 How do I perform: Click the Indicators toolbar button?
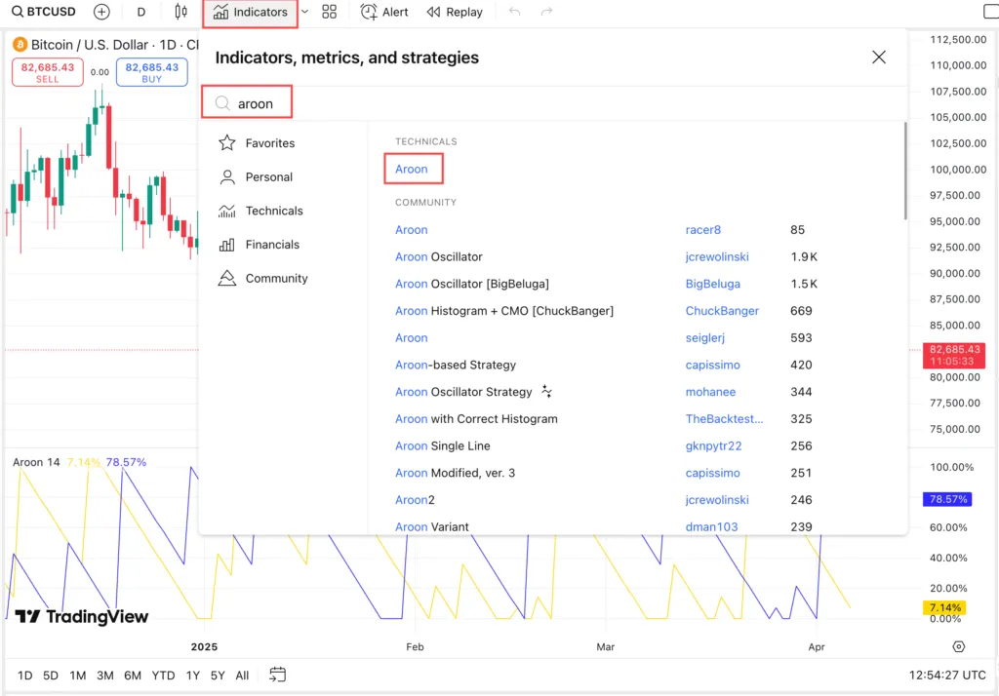click(x=250, y=12)
